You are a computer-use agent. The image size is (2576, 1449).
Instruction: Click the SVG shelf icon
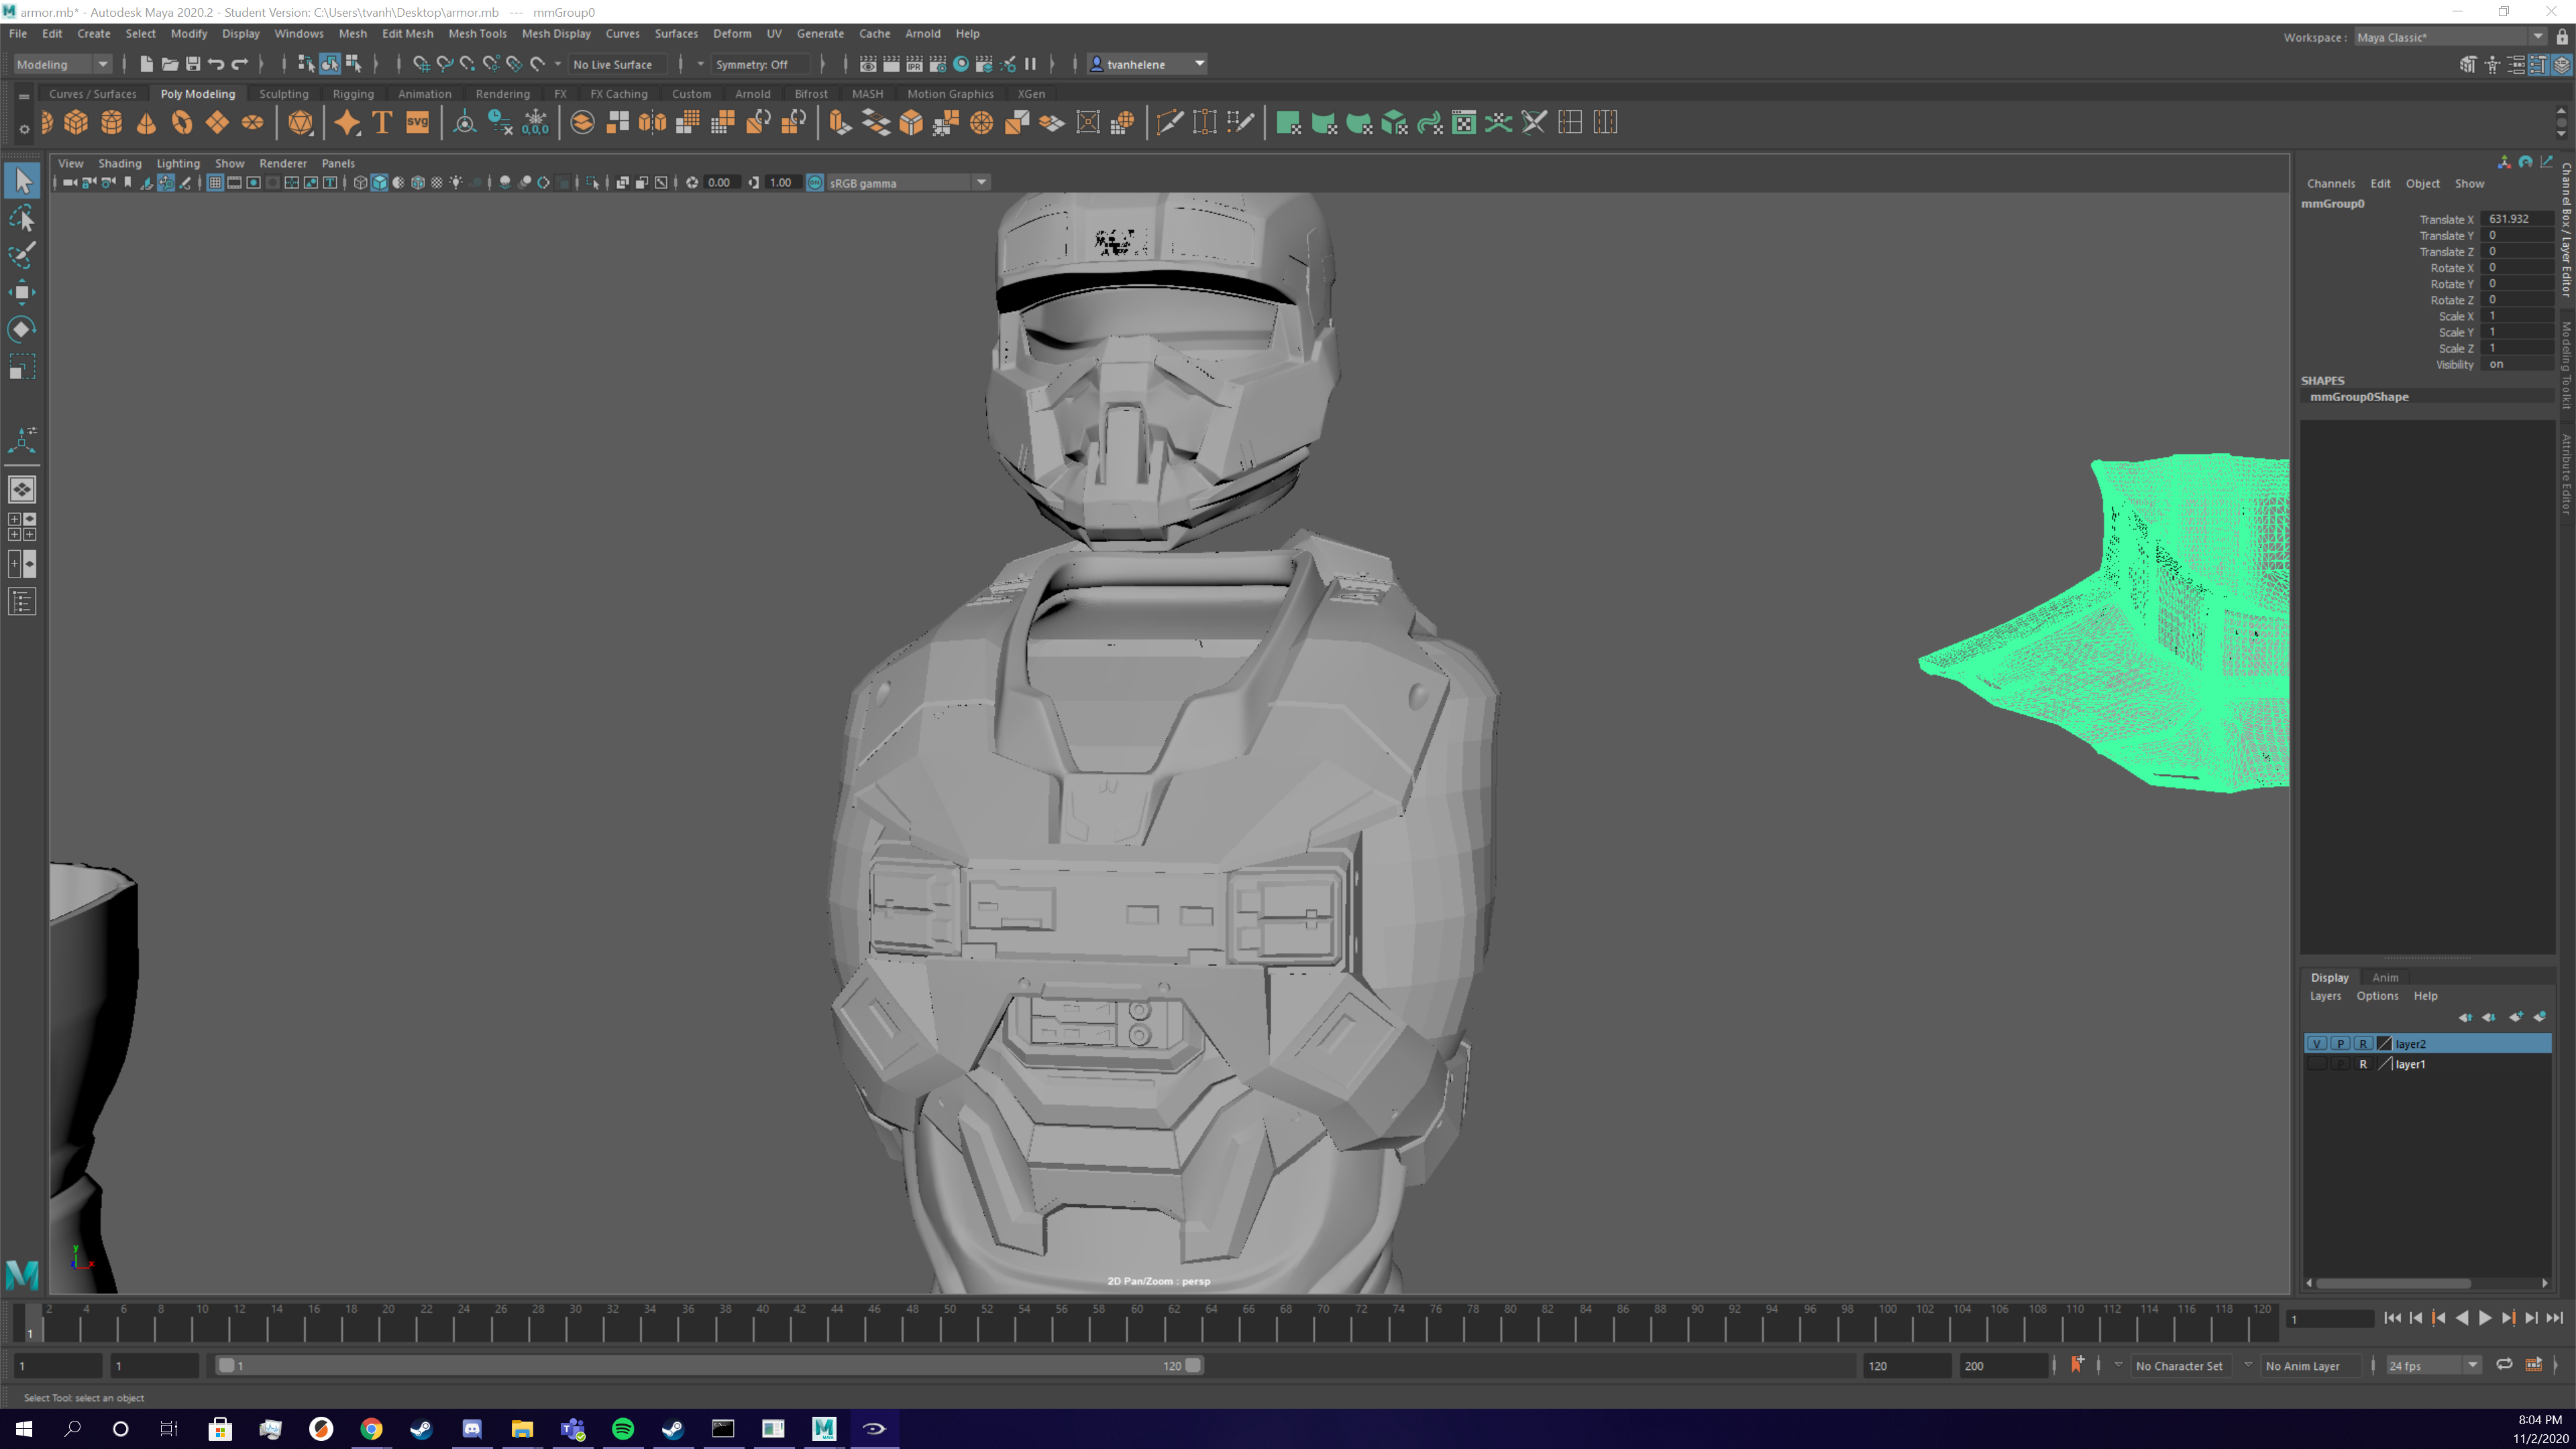pyautogui.click(x=417, y=123)
